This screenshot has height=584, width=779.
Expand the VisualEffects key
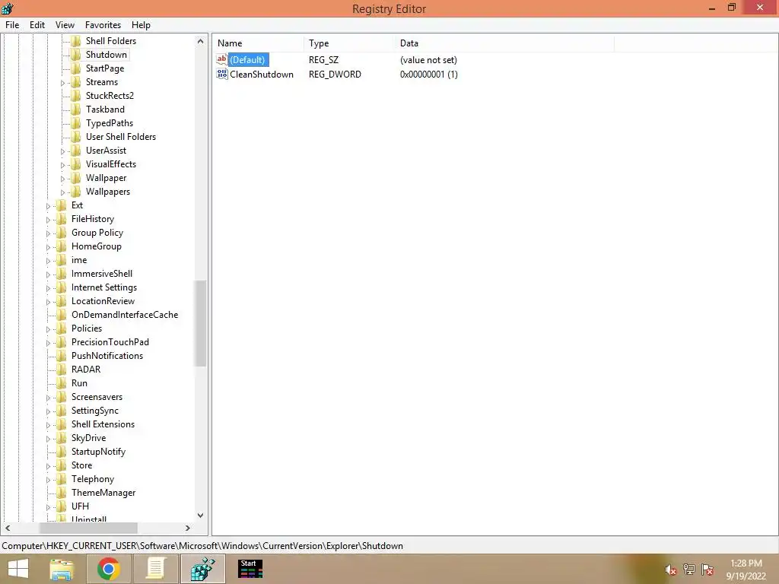62,165
